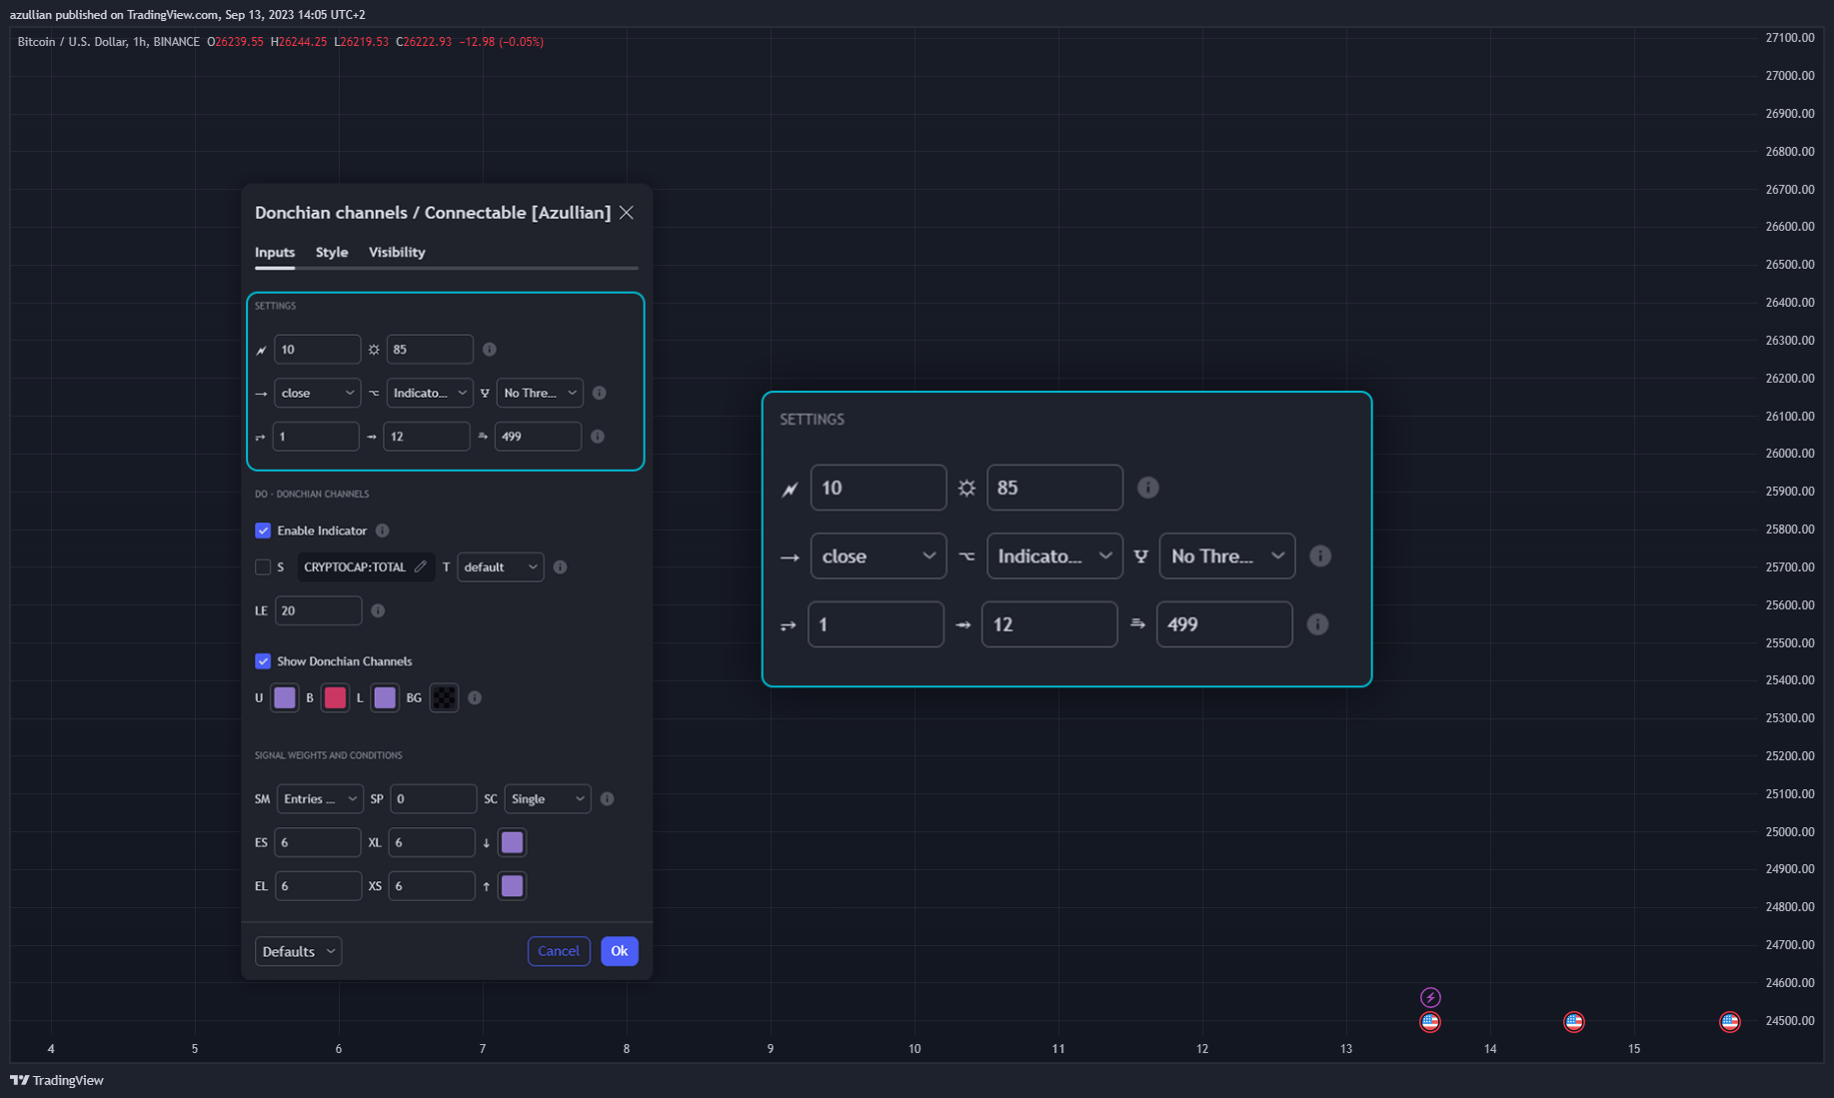Toggle the Enable Indicator checkbox
Screen dimensions: 1834x1098
pyautogui.click(x=263, y=531)
